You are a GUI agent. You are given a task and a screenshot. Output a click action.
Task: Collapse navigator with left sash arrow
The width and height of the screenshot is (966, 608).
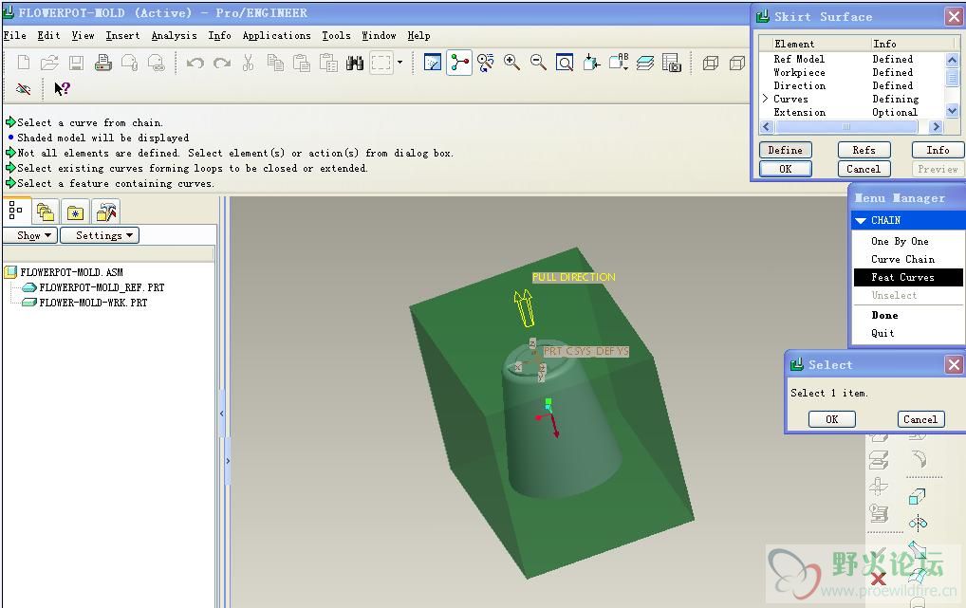[x=222, y=414]
